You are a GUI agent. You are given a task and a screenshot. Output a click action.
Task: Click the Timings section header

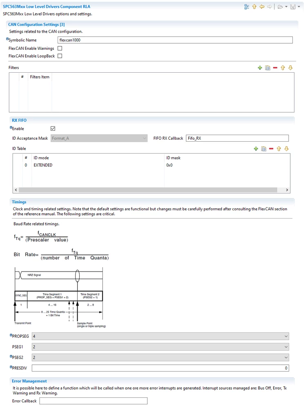coord(19,202)
